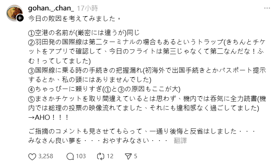Click the 3,258 likes count
Screen dimensions: 277x165
(46, 156)
